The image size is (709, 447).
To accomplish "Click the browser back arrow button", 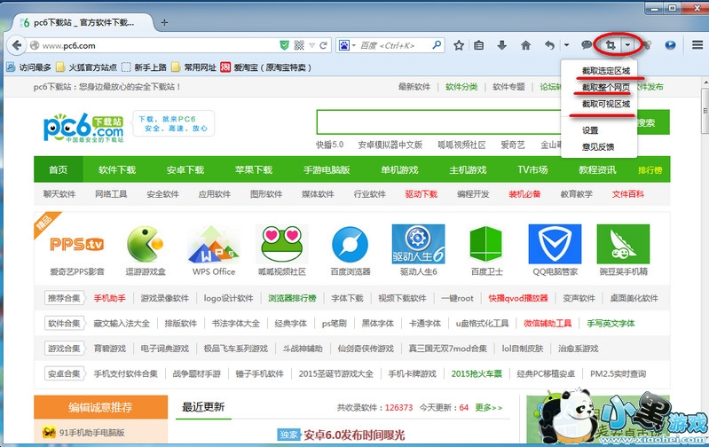I will [x=17, y=45].
